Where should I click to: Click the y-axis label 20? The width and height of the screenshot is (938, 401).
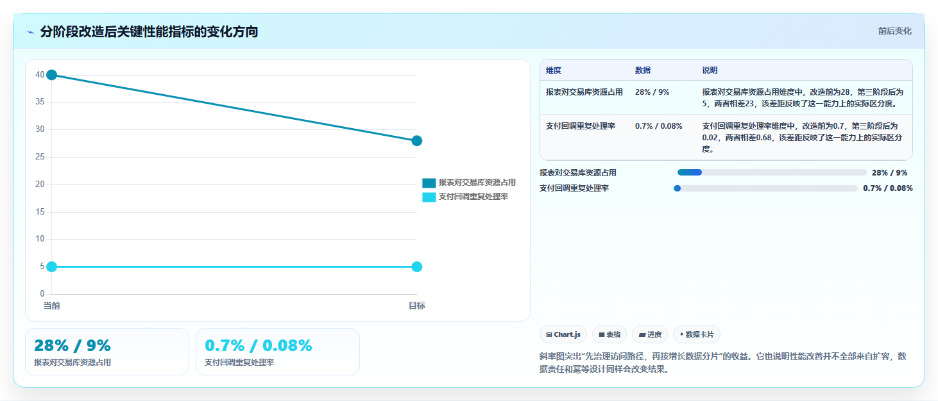(x=40, y=184)
